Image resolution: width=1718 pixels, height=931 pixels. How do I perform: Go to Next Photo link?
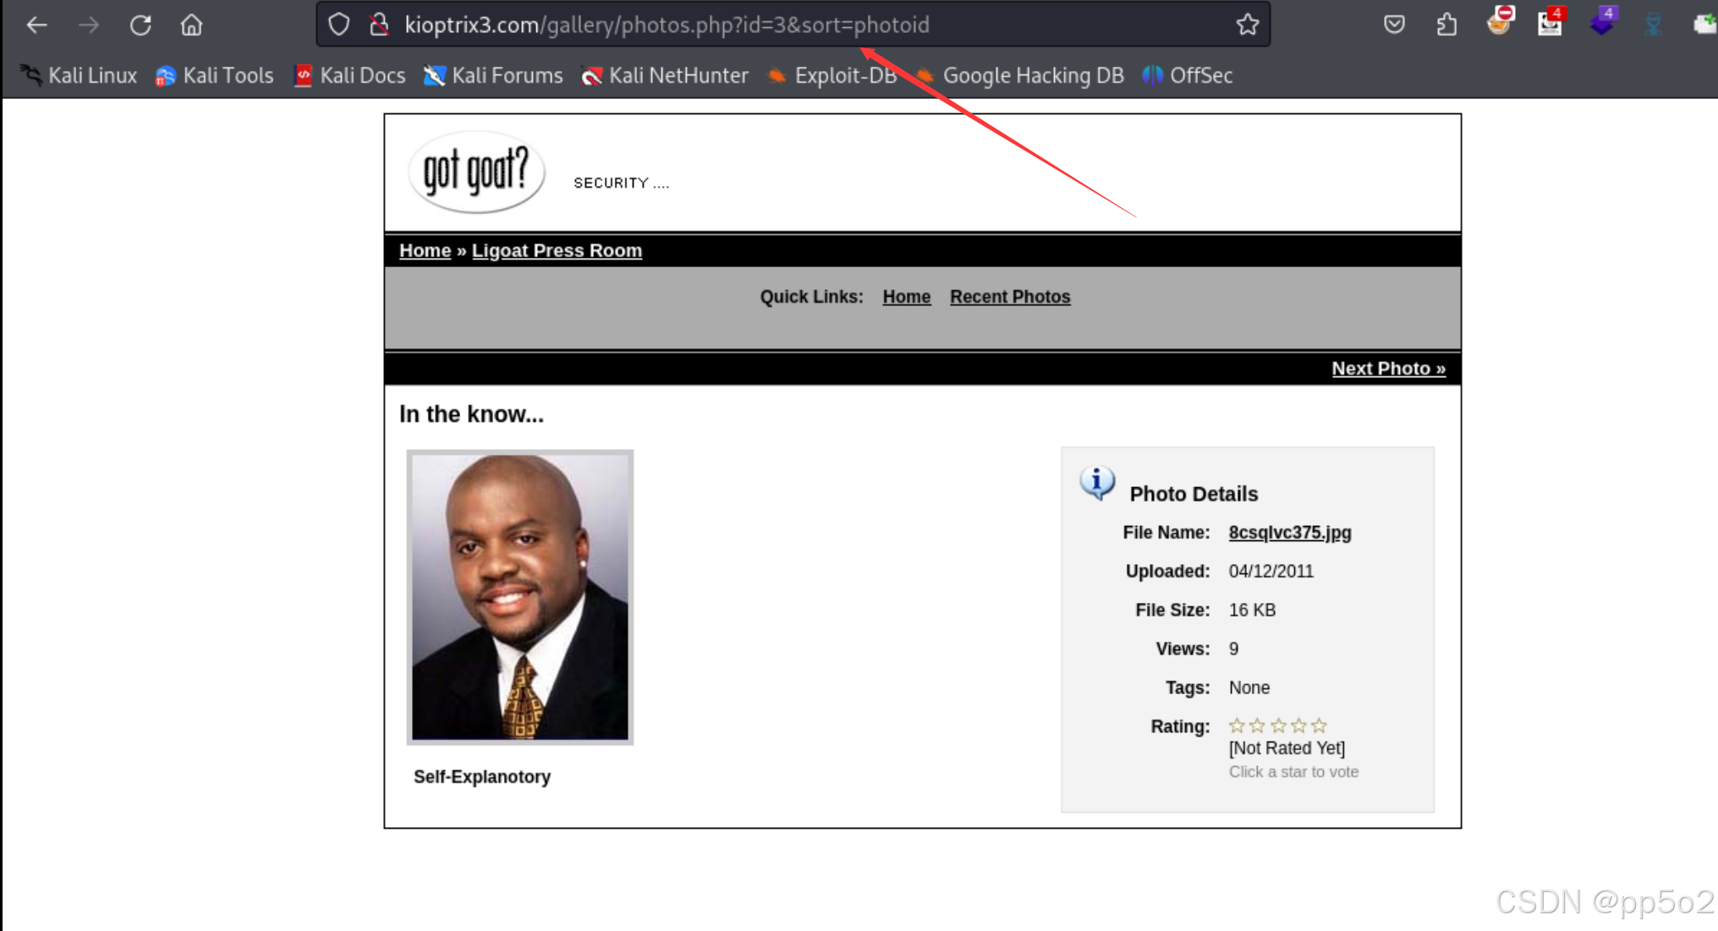[x=1388, y=369]
